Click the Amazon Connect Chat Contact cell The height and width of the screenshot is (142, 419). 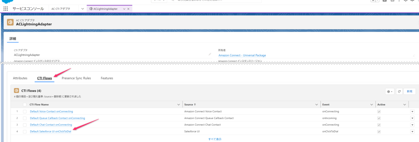tap(203, 125)
